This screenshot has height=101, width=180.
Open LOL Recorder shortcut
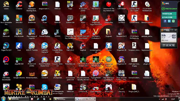click(x=19, y=32)
